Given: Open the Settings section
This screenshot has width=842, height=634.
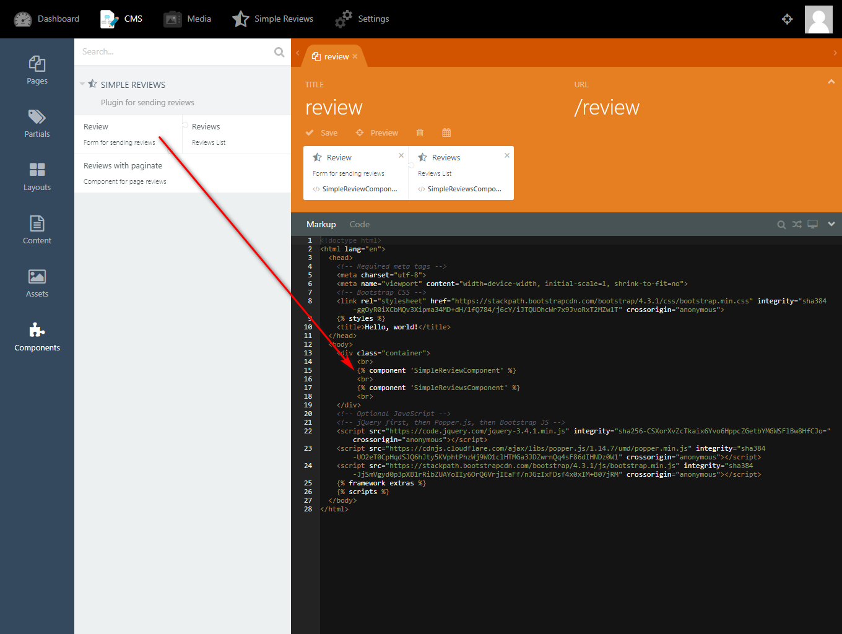Looking at the screenshot, I should coord(362,19).
